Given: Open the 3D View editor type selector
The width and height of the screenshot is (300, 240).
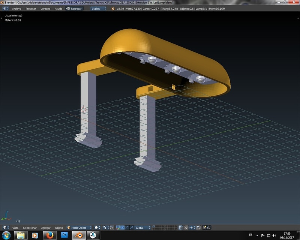Looking at the screenshot, I should point(6,228).
